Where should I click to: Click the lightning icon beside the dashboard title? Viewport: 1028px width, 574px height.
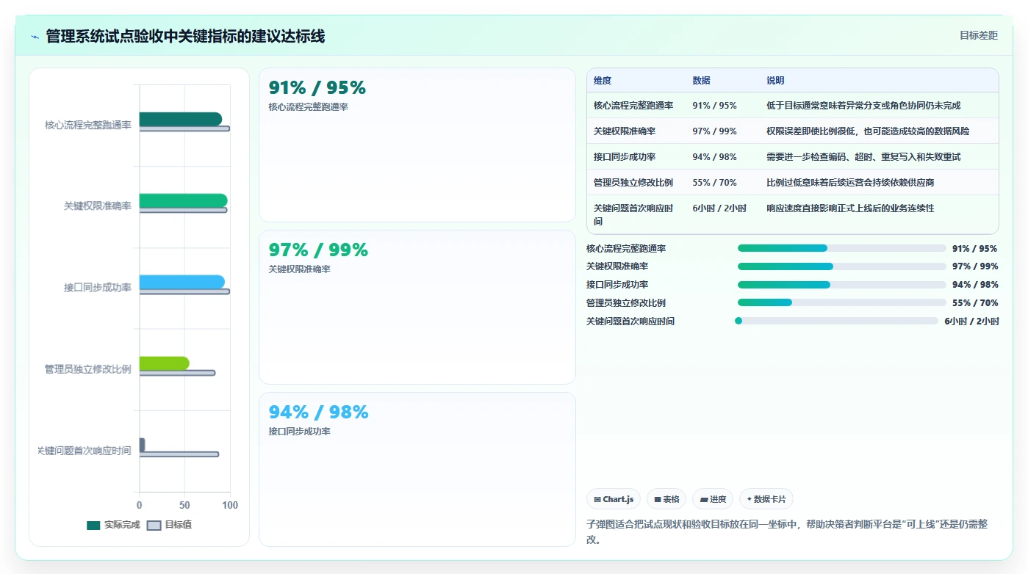[x=35, y=37]
